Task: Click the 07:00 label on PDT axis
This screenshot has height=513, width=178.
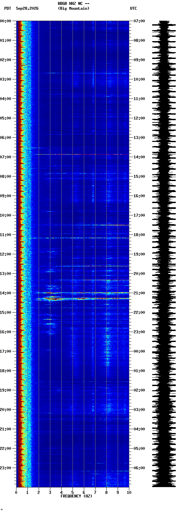Action: pos(5,157)
